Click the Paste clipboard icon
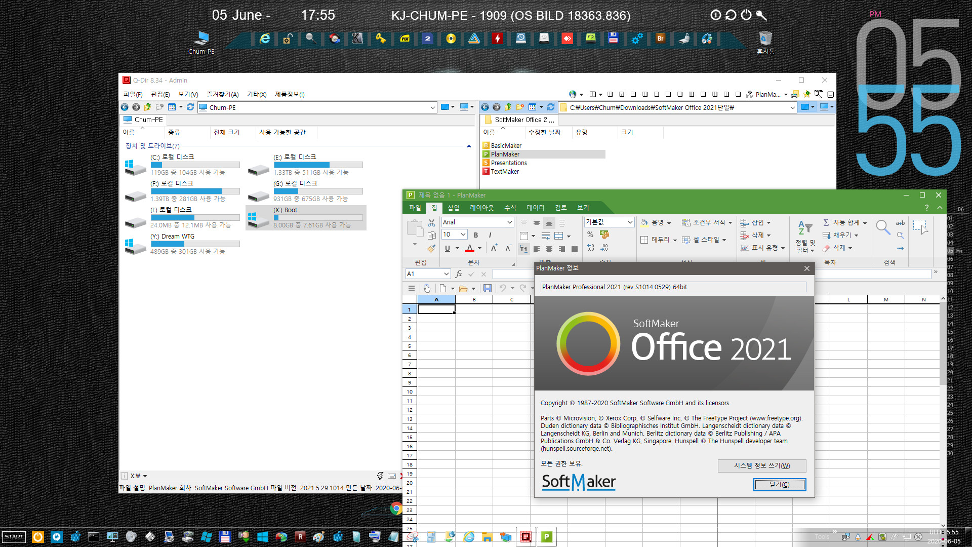 [x=415, y=228]
